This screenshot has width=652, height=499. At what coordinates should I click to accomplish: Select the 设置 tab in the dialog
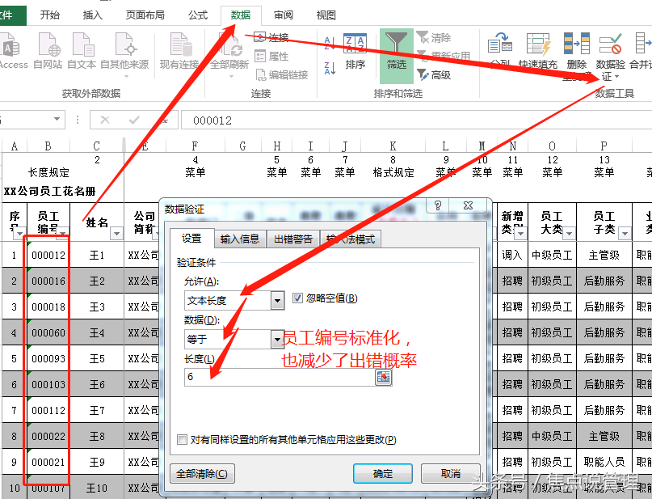[191, 239]
